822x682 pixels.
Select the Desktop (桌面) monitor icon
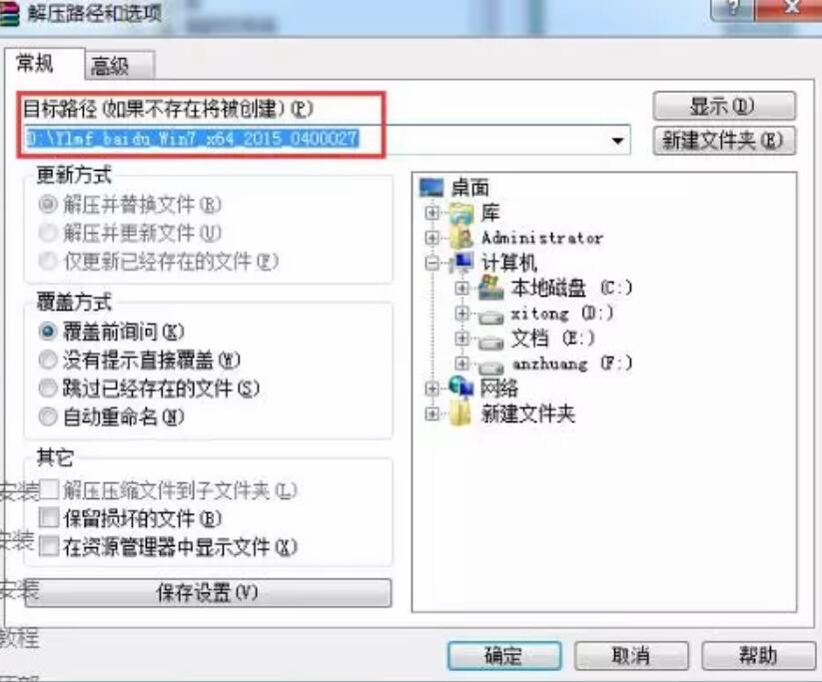click(x=431, y=187)
